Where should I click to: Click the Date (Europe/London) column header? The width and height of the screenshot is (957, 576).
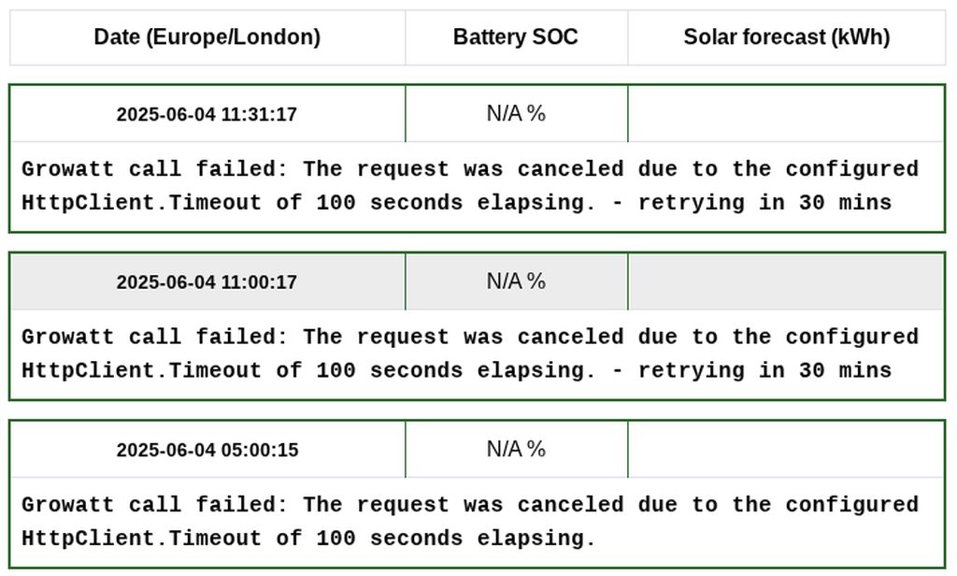(207, 37)
